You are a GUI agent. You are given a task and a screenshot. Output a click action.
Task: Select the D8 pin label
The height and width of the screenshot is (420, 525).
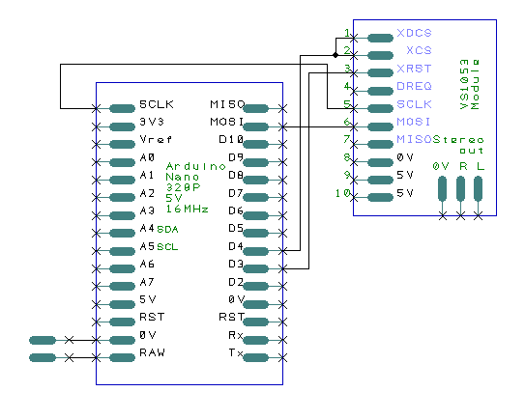point(236,175)
